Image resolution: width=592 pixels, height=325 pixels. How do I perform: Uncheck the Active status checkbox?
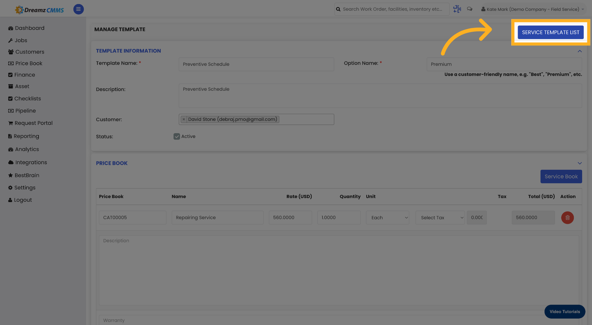click(176, 136)
